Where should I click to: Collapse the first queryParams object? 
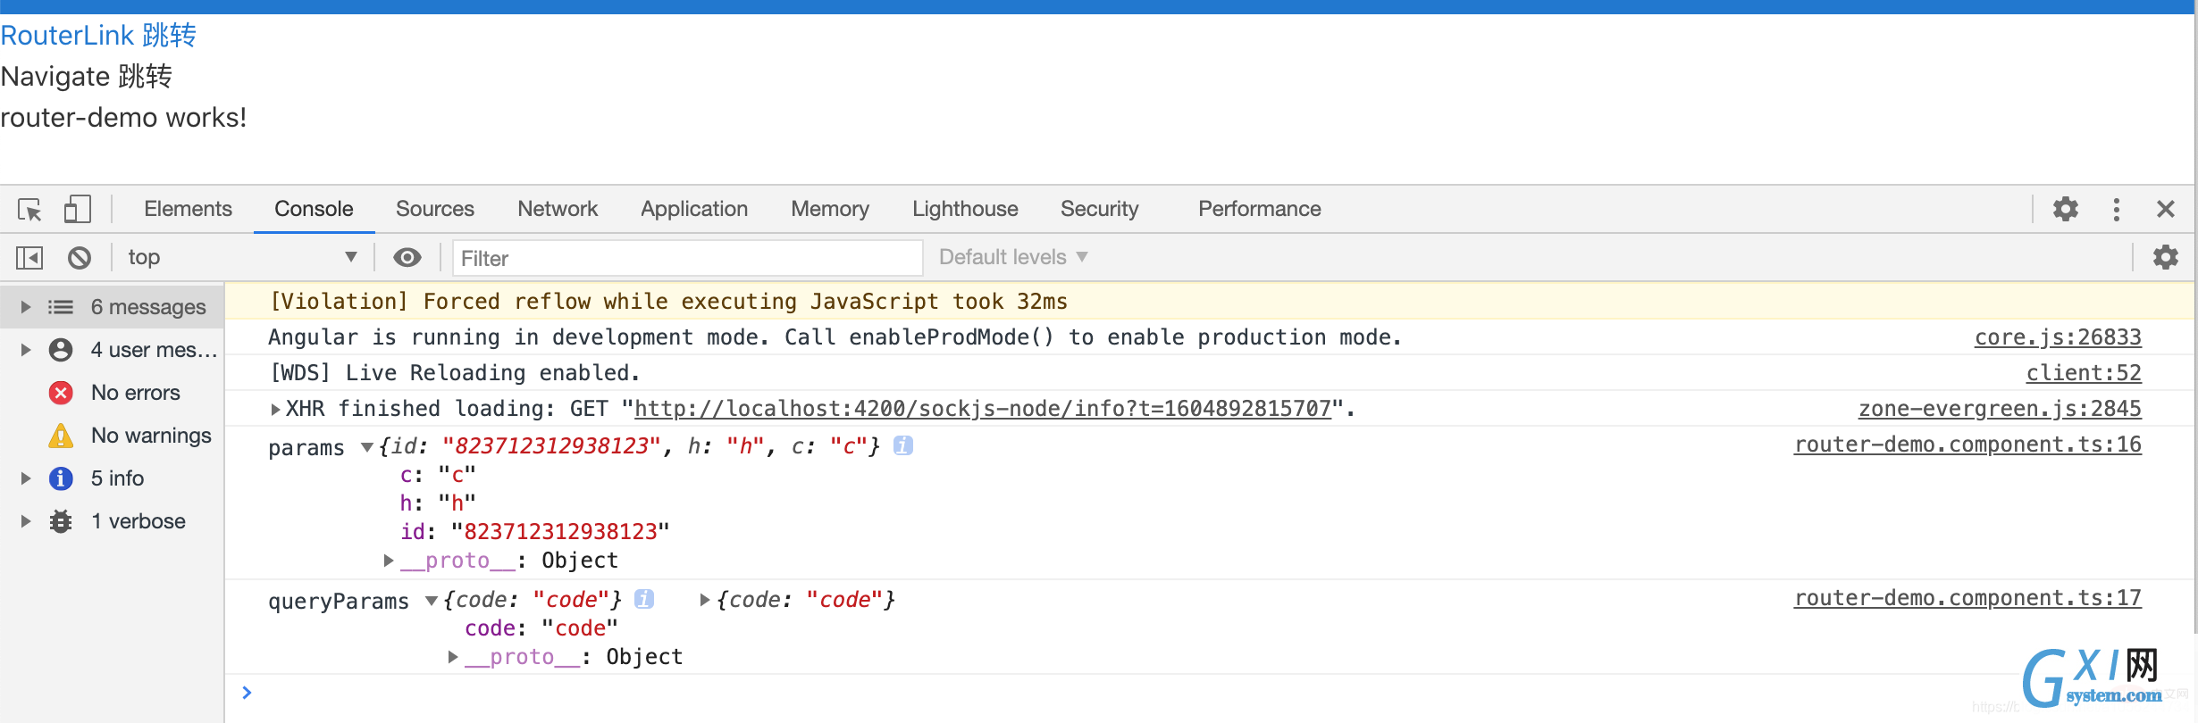click(x=432, y=600)
